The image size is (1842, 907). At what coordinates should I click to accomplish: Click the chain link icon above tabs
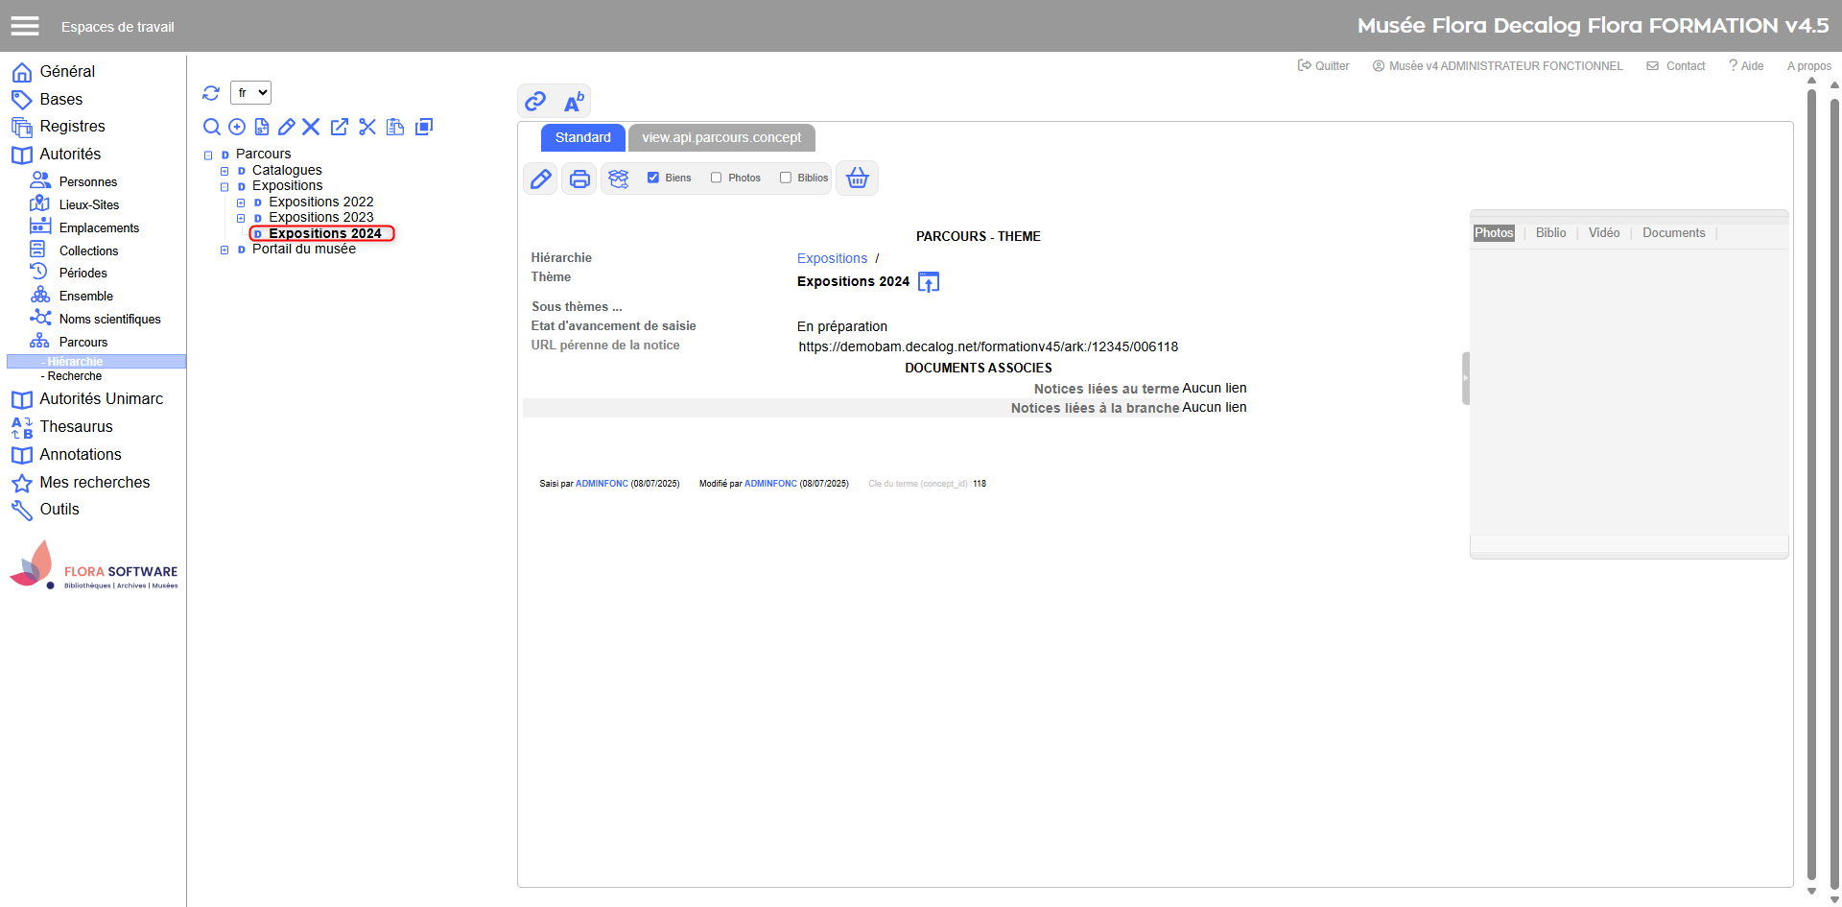tap(535, 101)
